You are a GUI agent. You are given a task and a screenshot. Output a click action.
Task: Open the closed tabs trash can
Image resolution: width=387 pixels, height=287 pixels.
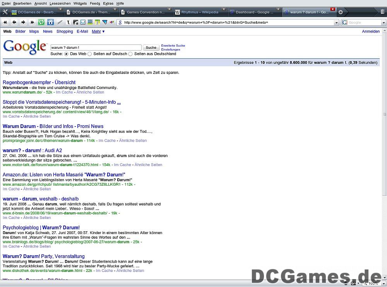coord(382,12)
